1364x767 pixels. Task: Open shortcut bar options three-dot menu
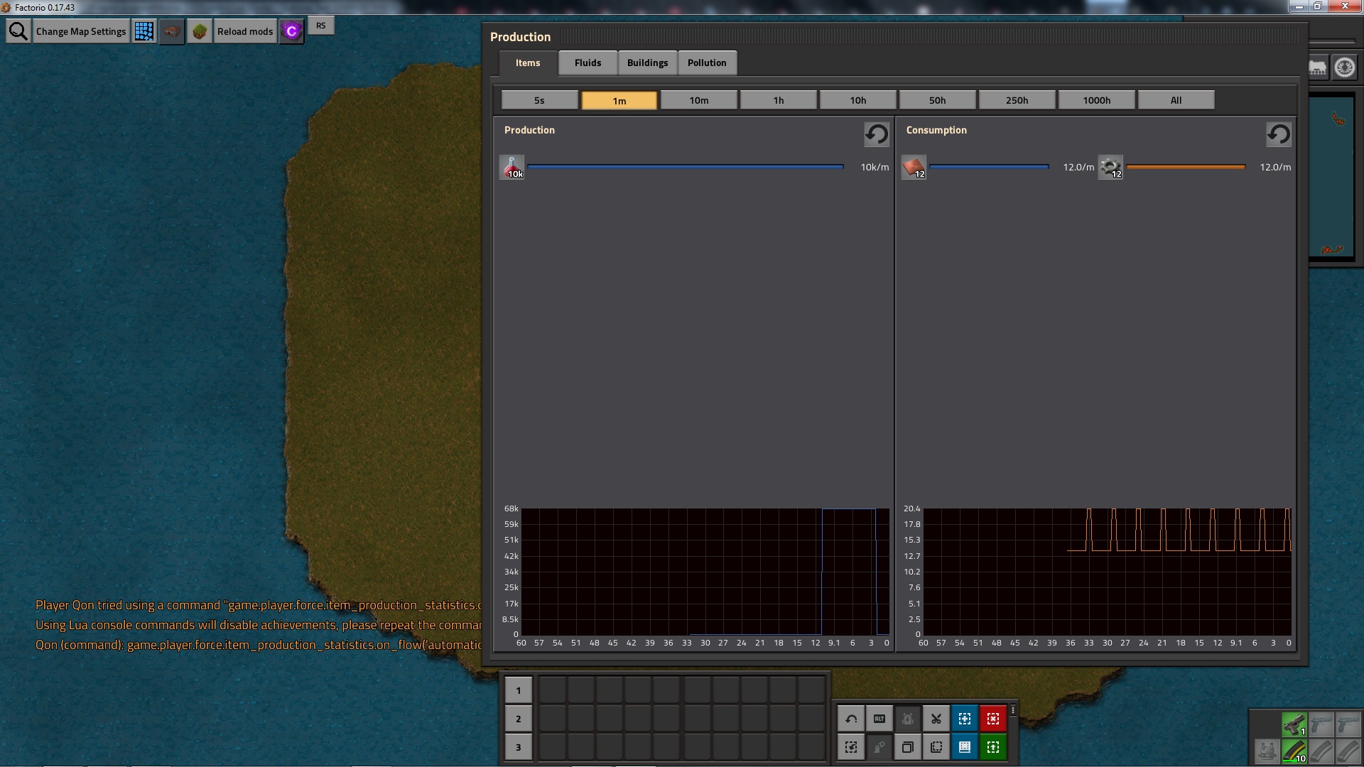coord(1013,710)
